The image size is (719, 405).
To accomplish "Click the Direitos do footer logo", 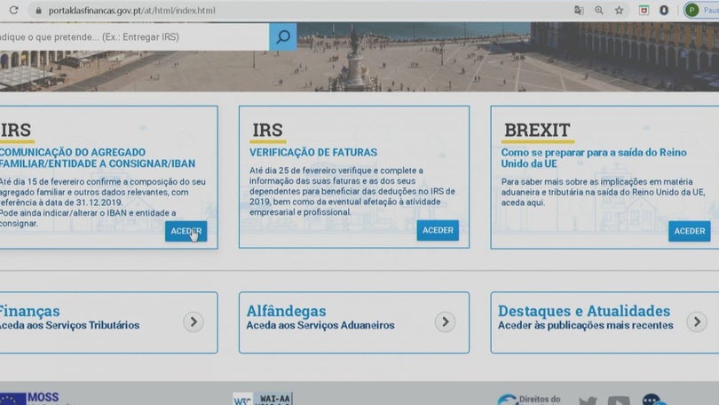I will click(x=529, y=400).
